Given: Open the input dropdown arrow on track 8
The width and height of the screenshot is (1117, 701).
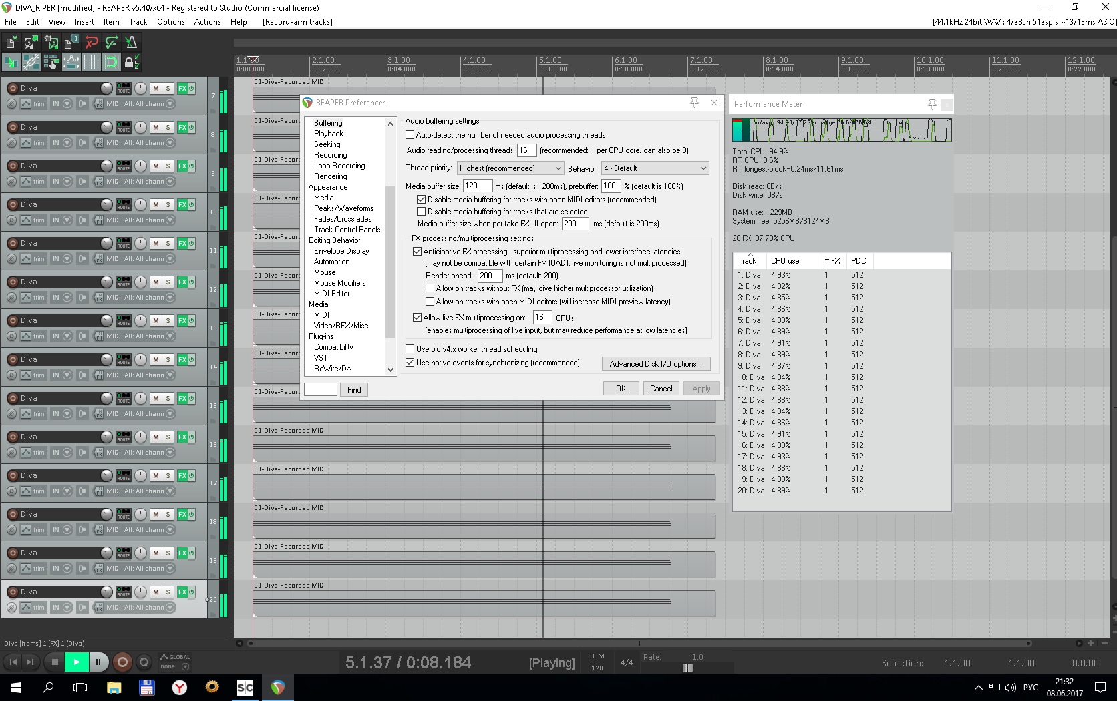Looking at the screenshot, I should click(x=67, y=143).
